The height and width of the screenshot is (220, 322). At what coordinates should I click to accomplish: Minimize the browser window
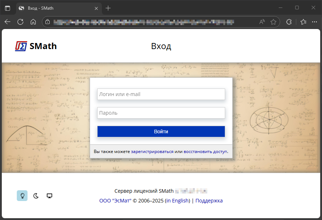(281, 8)
